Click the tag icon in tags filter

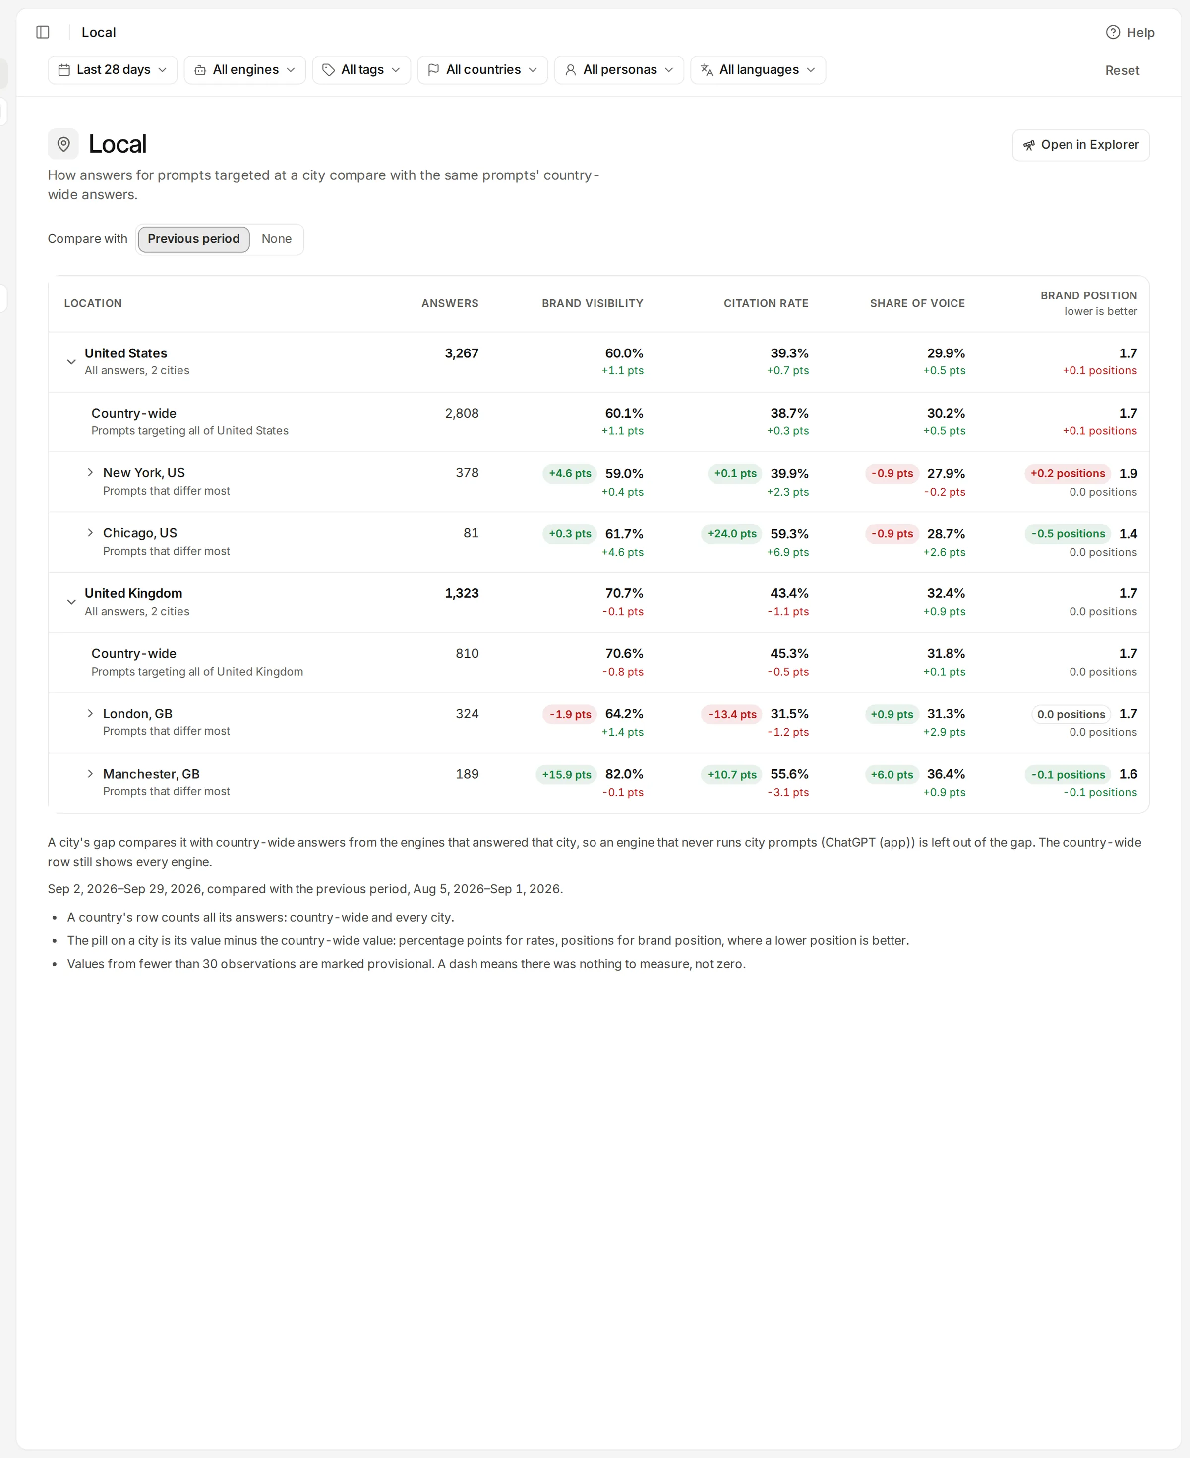click(328, 70)
